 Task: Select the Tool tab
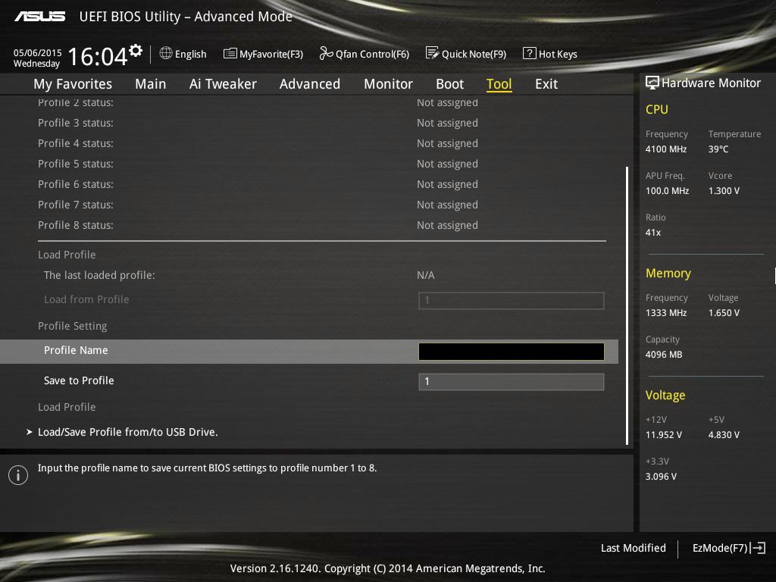pos(499,84)
